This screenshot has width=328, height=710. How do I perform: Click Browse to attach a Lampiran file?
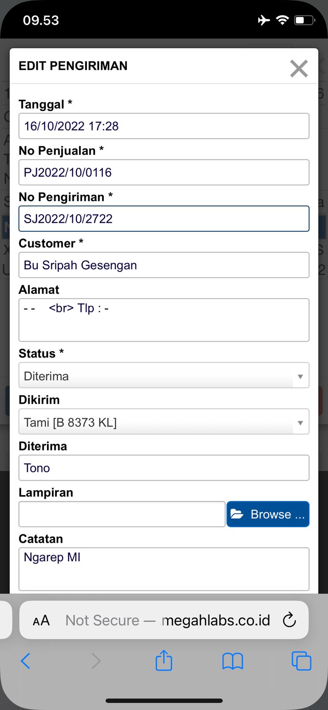tap(268, 514)
